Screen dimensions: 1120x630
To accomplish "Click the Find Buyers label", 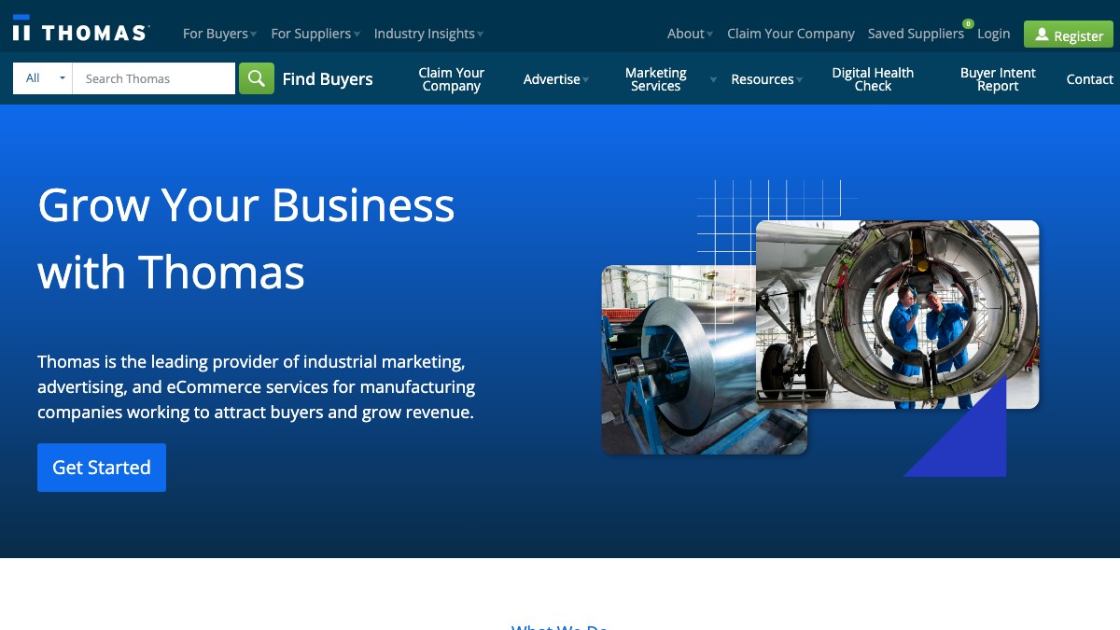I will [328, 79].
